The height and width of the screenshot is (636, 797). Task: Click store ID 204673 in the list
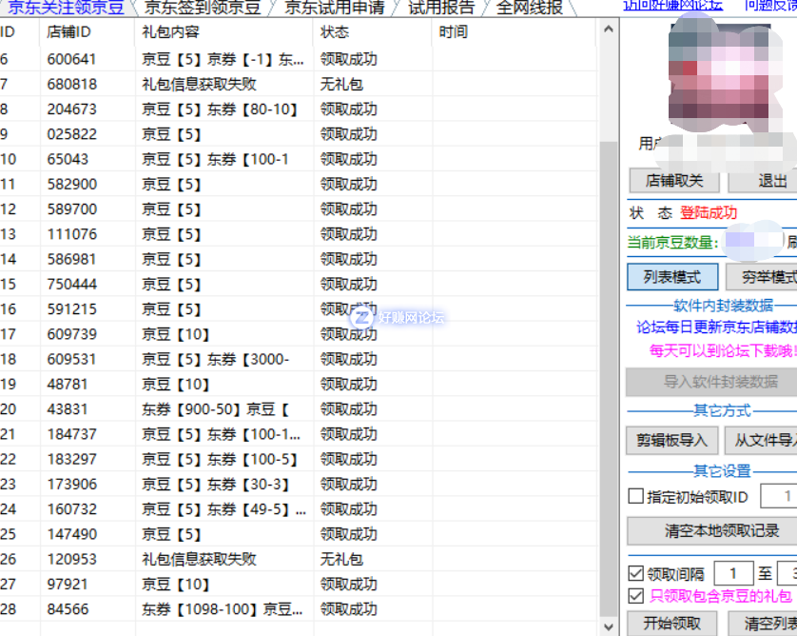pos(71,109)
